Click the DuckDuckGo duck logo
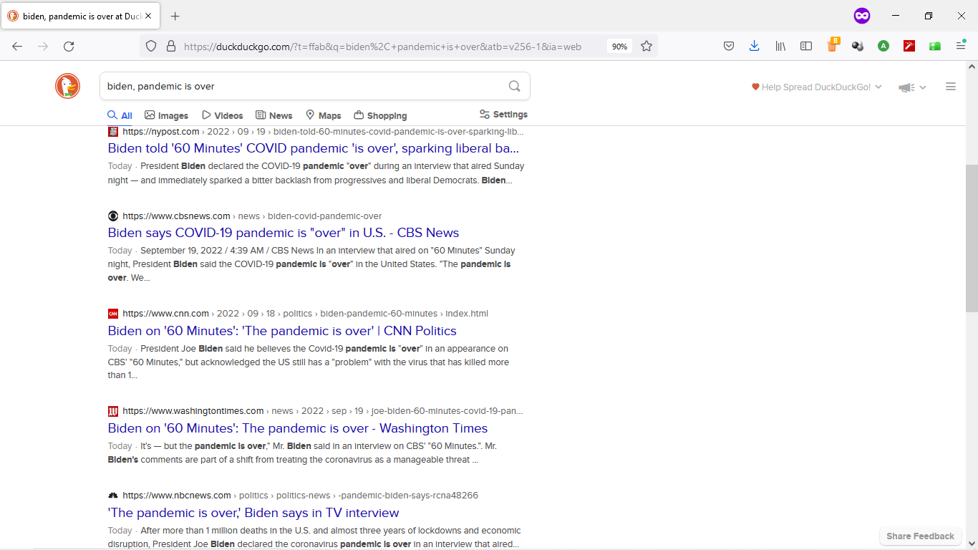Screen dimensions: 978x550 68,86
